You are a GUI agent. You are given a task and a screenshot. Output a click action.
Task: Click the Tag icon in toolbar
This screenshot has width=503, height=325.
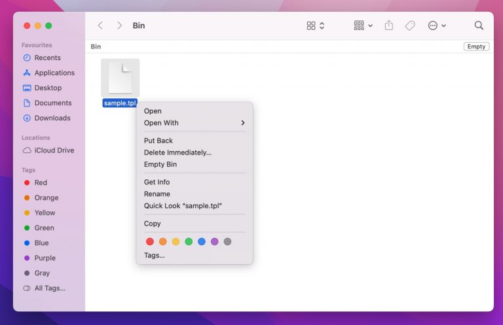pos(410,26)
